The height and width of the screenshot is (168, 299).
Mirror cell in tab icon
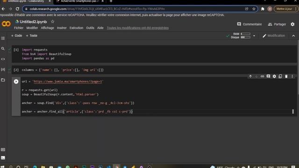(280, 77)
